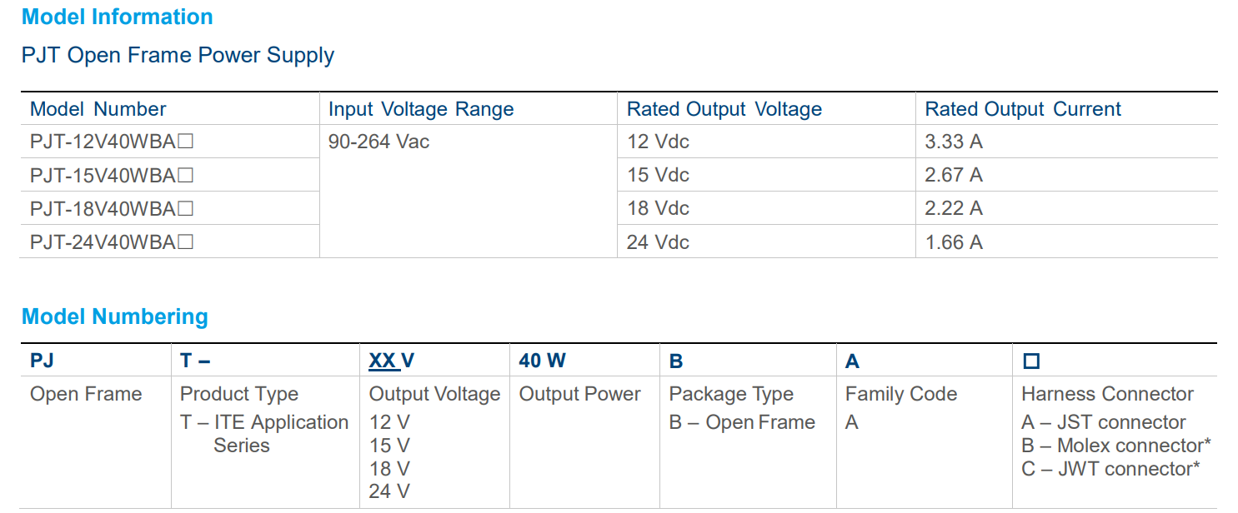Click the 3.33 A output current value
Screen dimensions: 1238x513
pos(953,142)
